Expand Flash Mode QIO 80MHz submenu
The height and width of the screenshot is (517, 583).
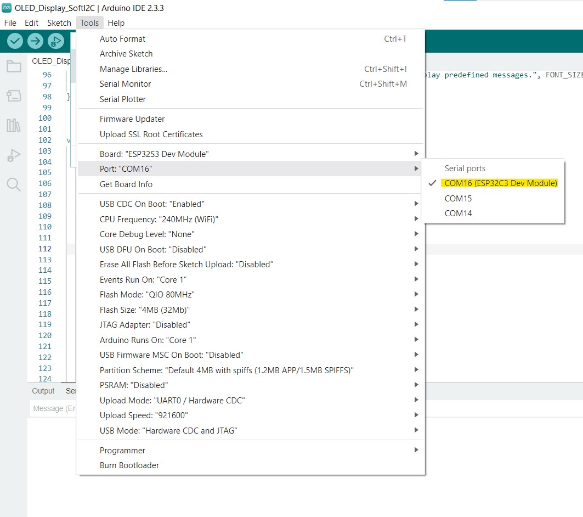[251, 295]
